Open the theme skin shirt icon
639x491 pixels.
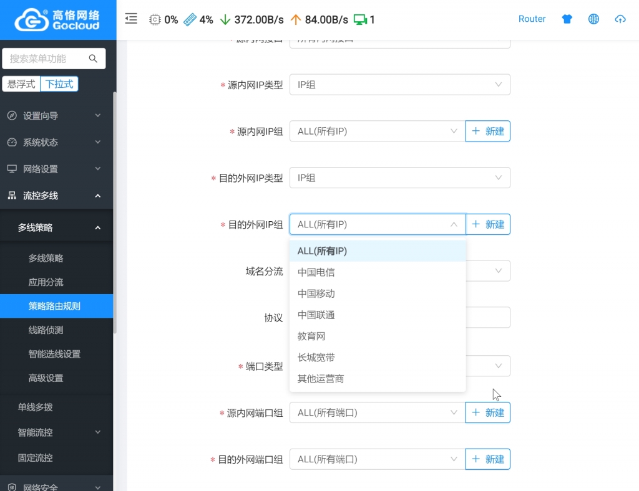[x=567, y=19]
